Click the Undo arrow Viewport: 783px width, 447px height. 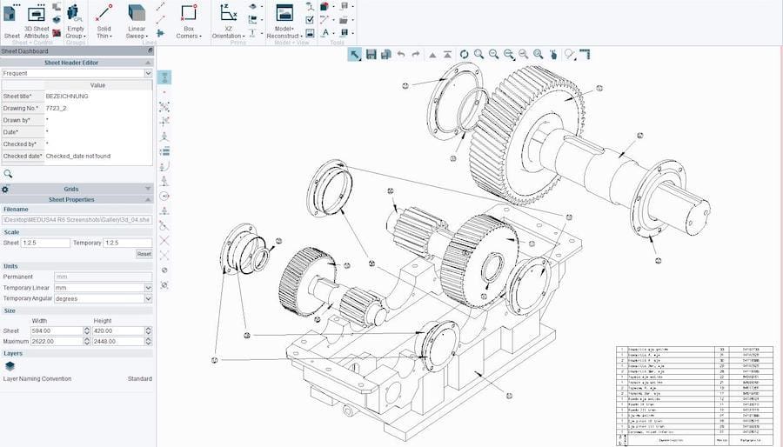[x=400, y=55]
